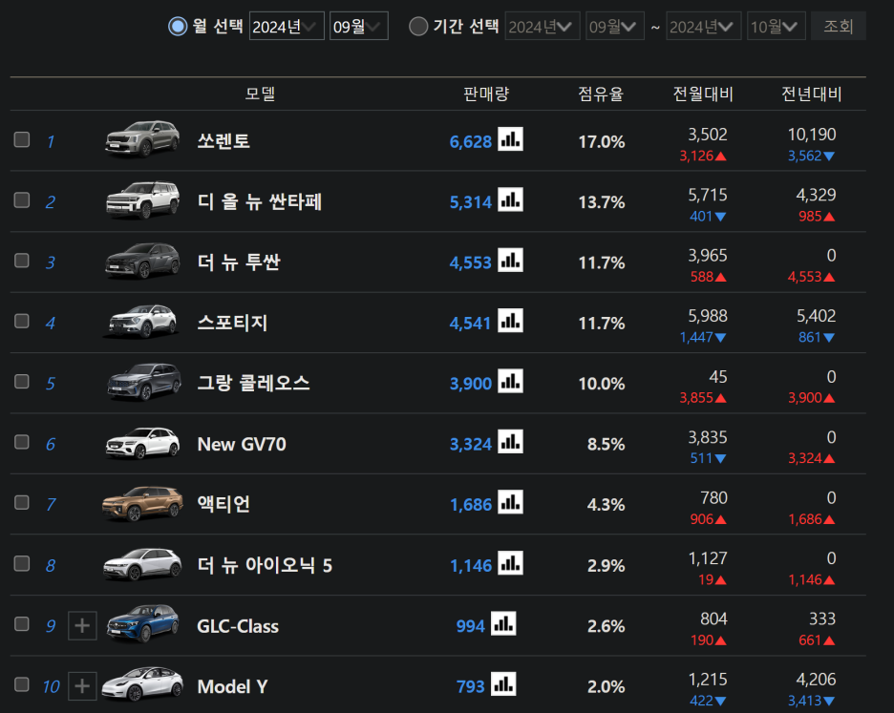
Task: Open the 더 뉴 투싼 model link
Action: pos(239,262)
